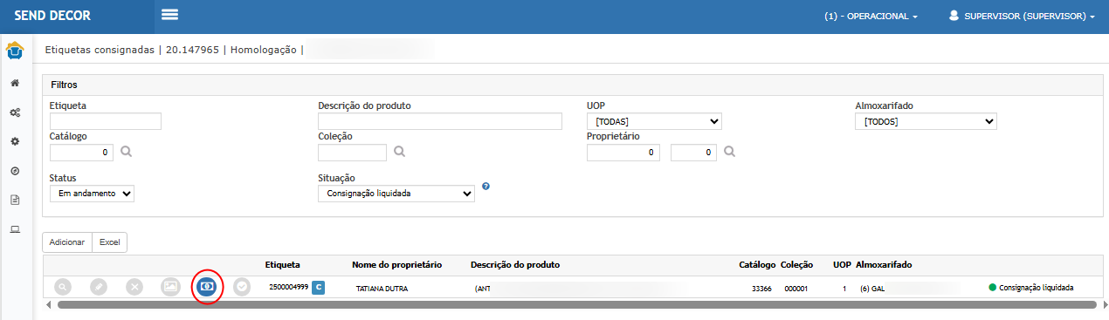Focus the Coleção input field
The height and width of the screenshot is (320, 1109).
coord(352,153)
